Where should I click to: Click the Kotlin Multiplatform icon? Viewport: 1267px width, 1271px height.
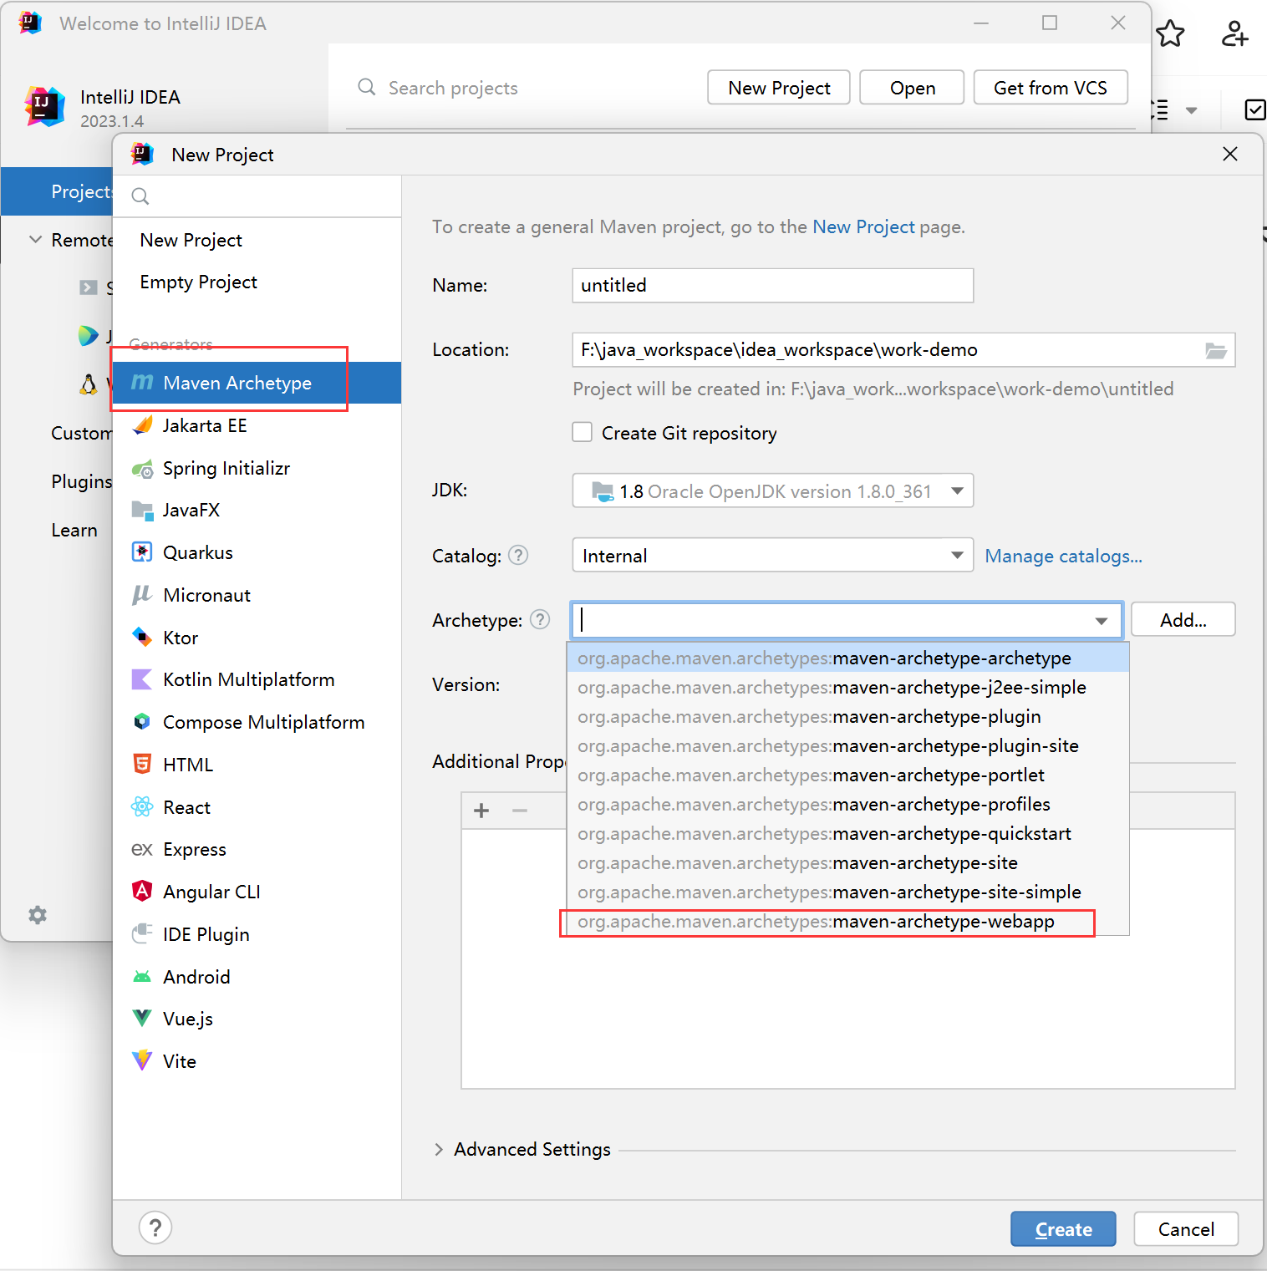click(143, 679)
